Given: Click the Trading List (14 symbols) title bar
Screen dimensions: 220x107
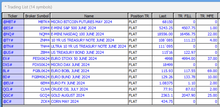Looking at the screenshot, I should tap(110, 7).
